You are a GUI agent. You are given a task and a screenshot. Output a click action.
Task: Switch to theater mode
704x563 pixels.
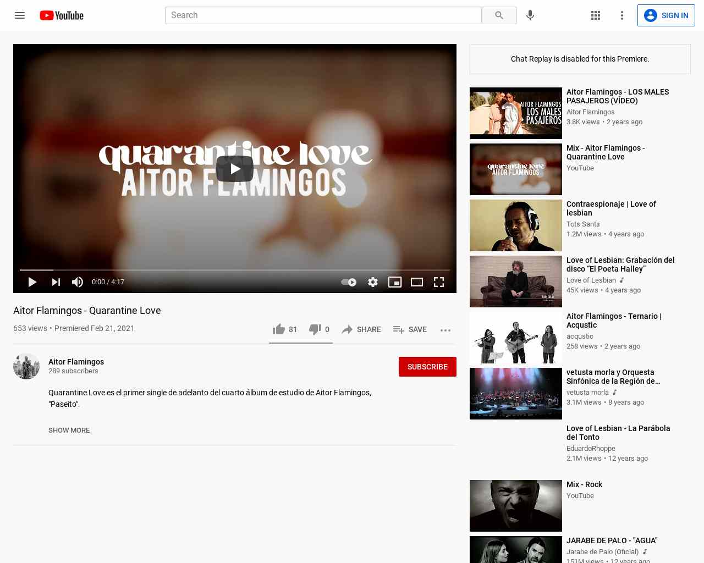[417, 282]
